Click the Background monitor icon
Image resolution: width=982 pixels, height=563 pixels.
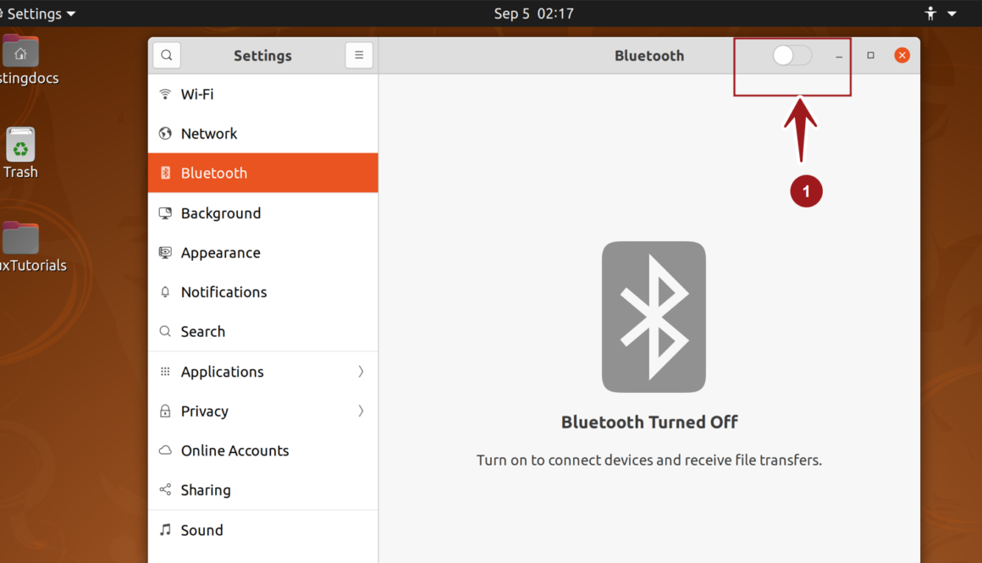tap(165, 213)
